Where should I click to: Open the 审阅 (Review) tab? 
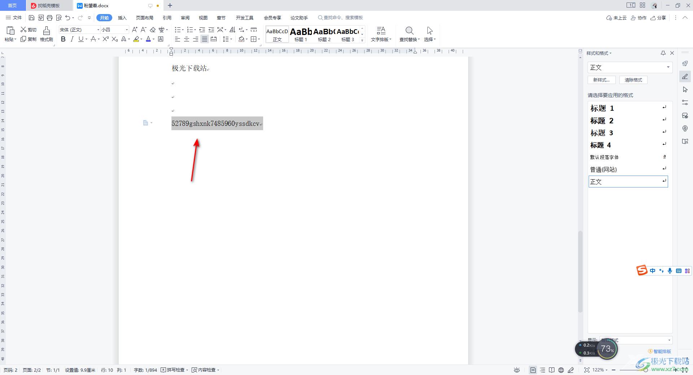point(185,18)
